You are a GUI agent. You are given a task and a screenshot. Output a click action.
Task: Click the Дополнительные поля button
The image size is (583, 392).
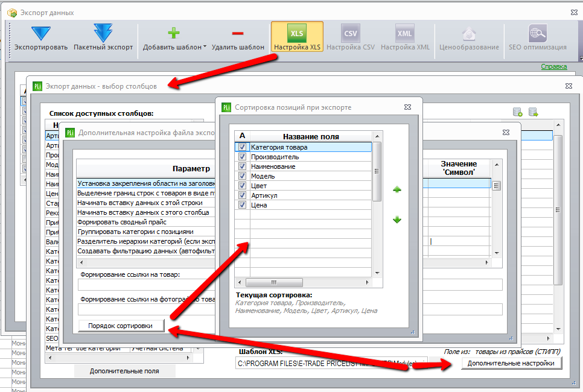[124, 371]
